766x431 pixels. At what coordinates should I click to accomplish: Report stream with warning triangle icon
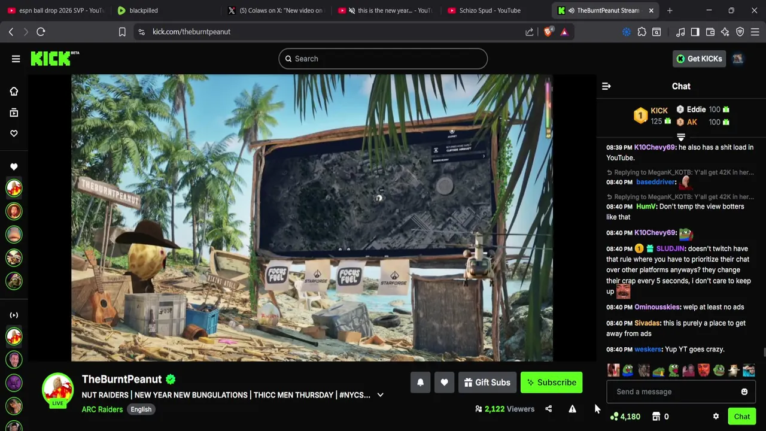click(x=572, y=409)
